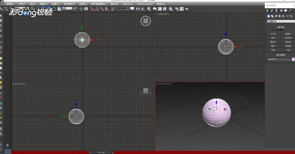Screen dimensions: 295x154
Task: Click the 30 / 100 time slider
Action: point(102,153)
